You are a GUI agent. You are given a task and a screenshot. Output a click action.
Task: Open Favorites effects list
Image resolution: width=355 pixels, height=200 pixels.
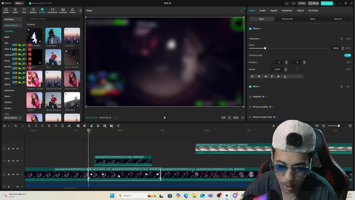[12, 19]
